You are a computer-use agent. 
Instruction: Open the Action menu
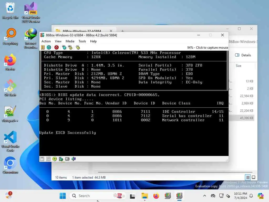(46, 41)
